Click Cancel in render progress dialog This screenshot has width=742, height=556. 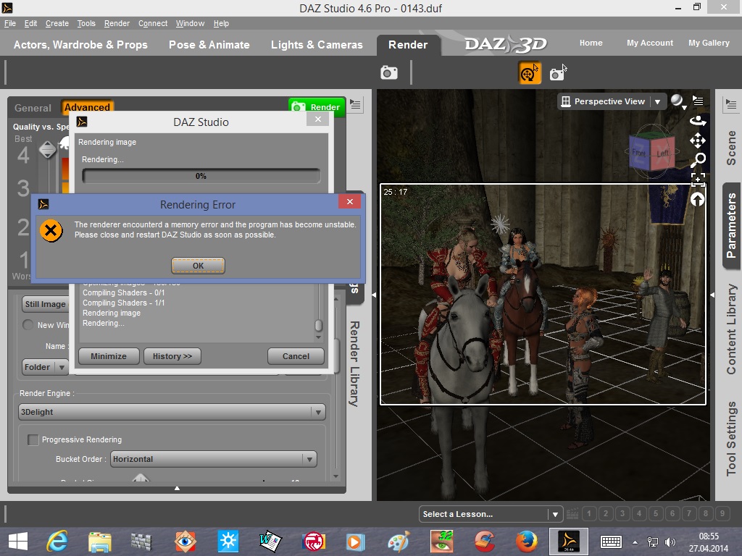(296, 356)
